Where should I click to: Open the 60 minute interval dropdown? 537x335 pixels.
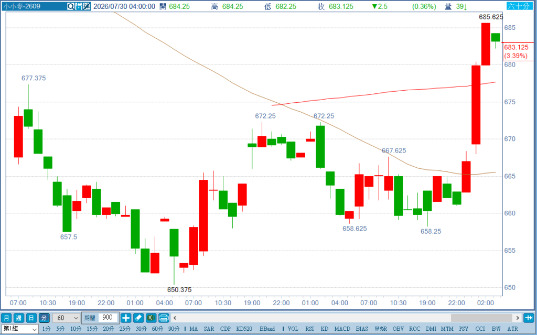point(67,318)
